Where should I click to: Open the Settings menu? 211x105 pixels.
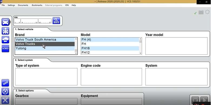(11, 5)
